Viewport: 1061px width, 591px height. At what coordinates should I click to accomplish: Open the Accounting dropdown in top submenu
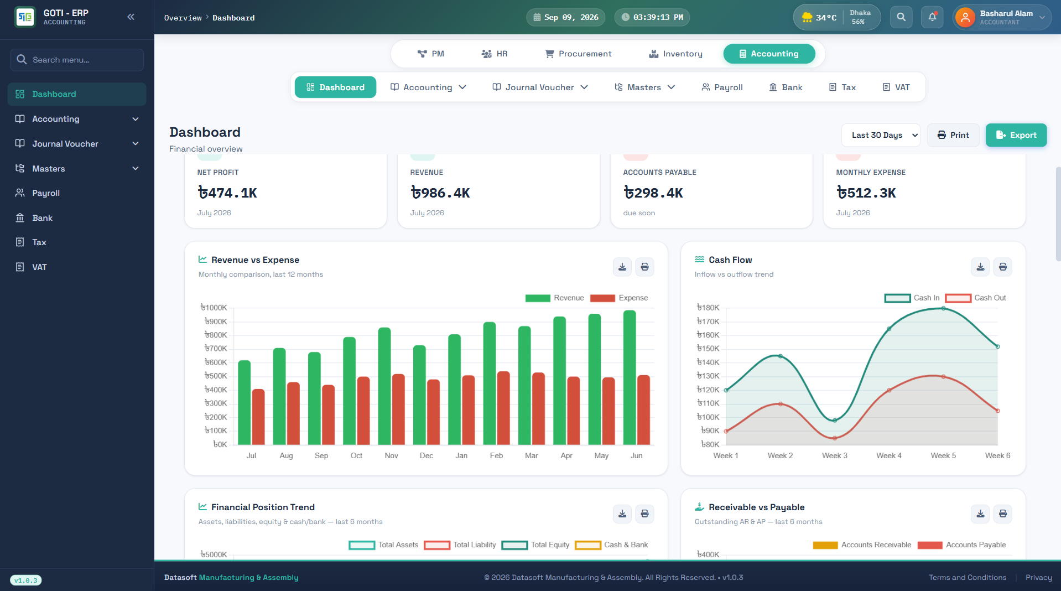point(428,87)
